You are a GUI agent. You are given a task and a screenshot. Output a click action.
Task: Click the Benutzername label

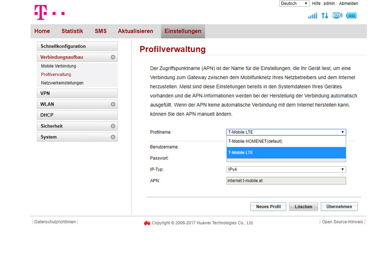click(x=164, y=147)
